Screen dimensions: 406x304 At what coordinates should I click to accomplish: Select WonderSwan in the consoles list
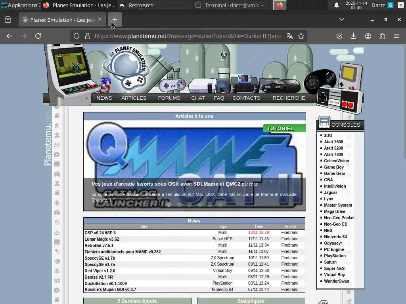(336, 281)
